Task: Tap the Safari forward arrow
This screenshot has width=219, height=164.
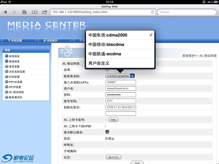Action: [x=15, y=12]
